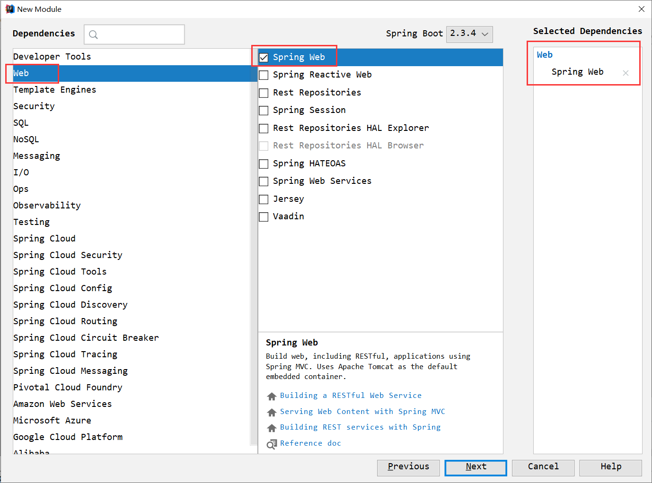Tick the Spring Session checkbox
The width and height of the screenshot is (652, 483).
point(264,111)
